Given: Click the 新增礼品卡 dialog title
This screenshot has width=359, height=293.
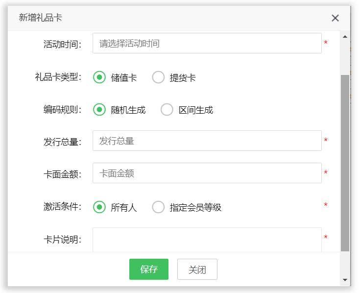Looking at the screenshot, I should 40,18.
